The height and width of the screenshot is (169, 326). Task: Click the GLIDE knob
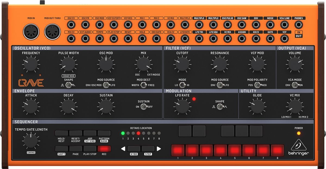pyautogui.click(x=257, y=107)
